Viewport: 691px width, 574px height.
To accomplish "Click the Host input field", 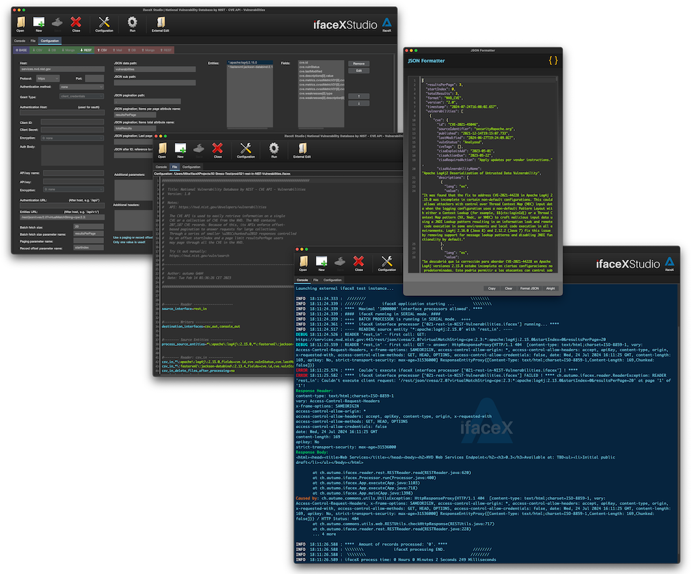I will pos(61,69).
